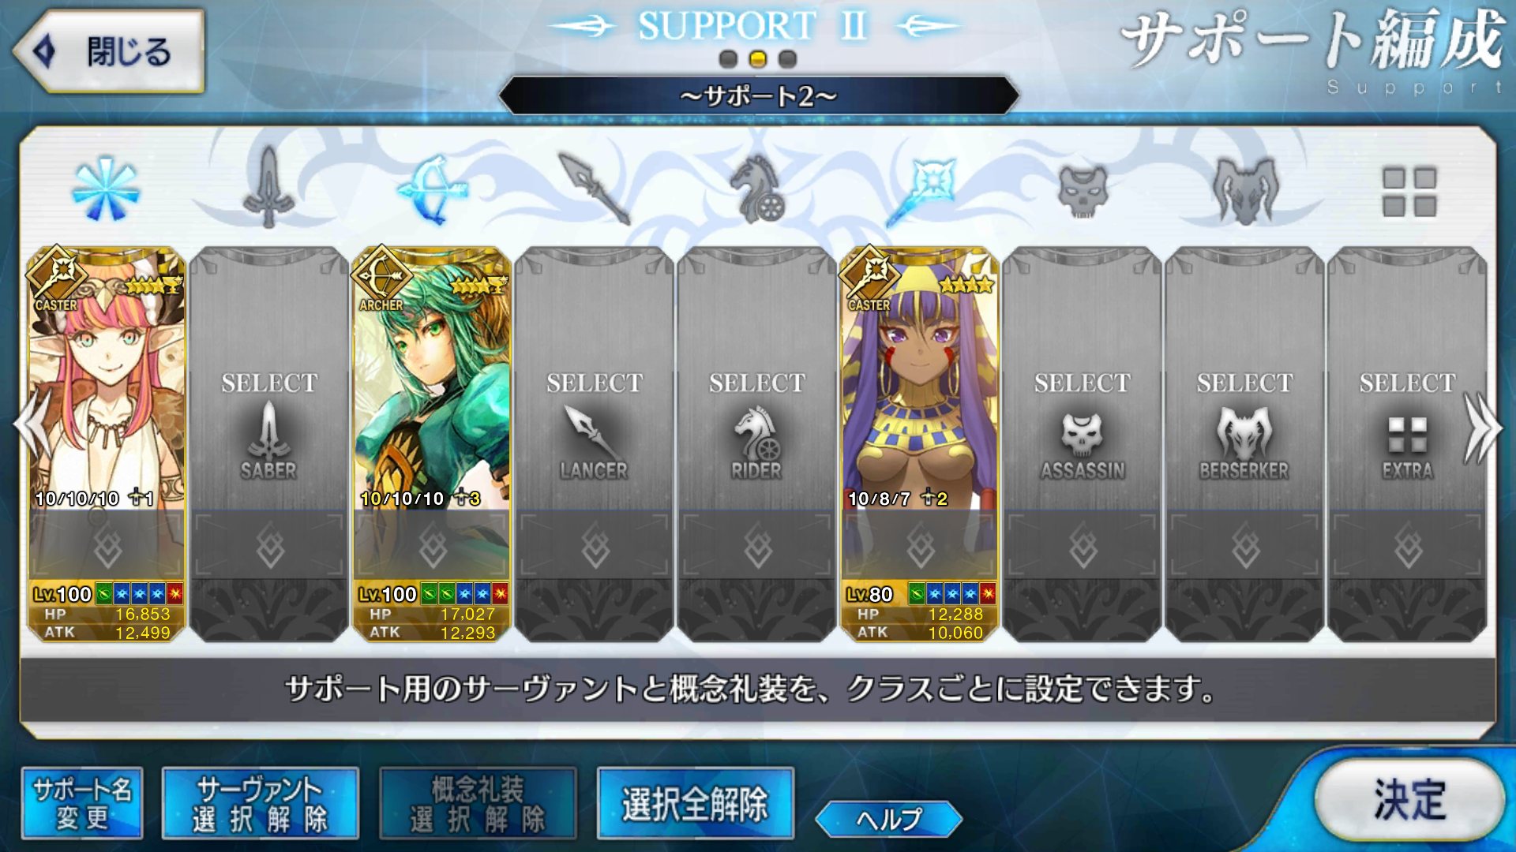Screen dimensions: 1516x852
Task: Select the Extra class grid icon
Action: [1409, 191]
